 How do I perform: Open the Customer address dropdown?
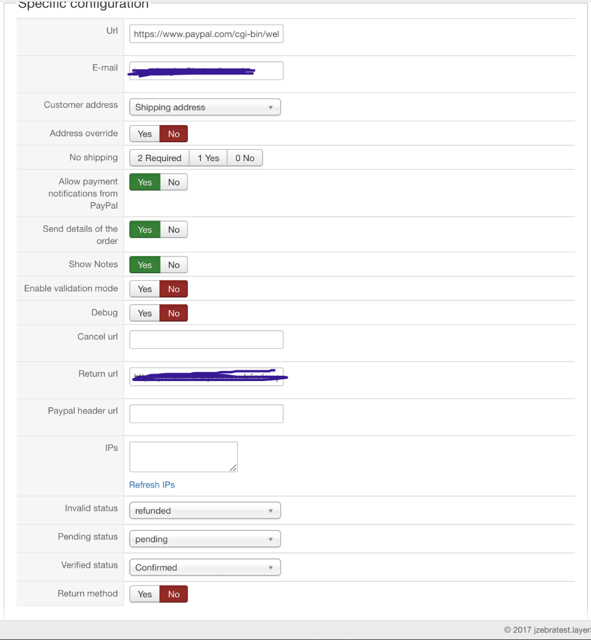pyautogui.click(x=205, y=107)
